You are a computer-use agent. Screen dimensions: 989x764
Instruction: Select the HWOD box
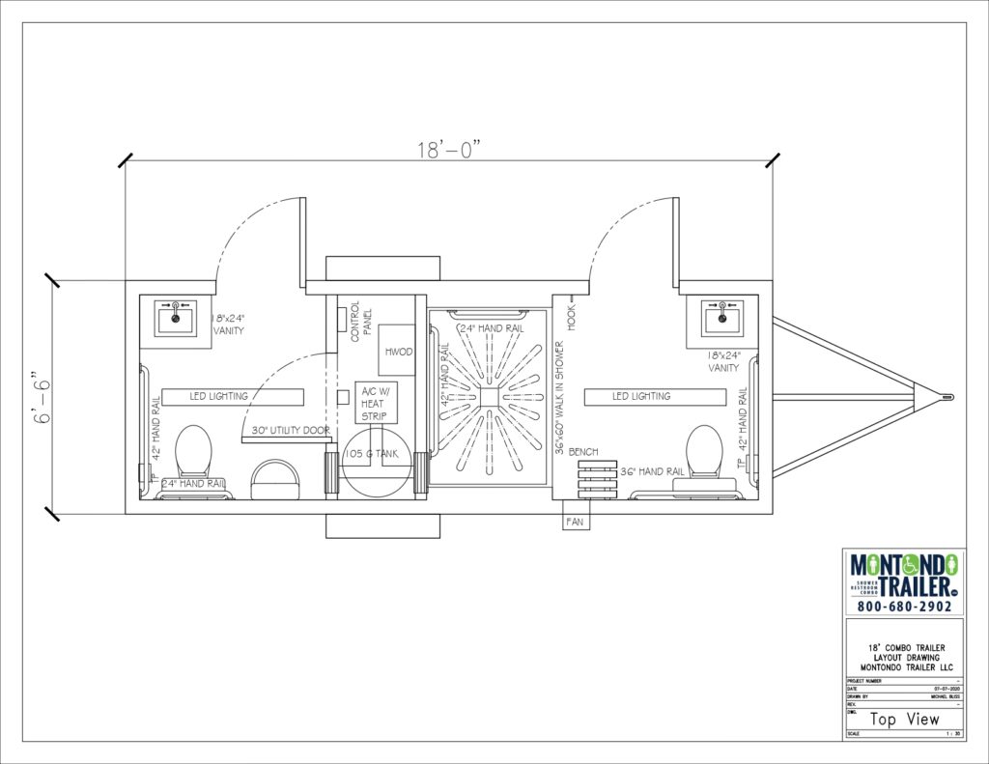397,352
